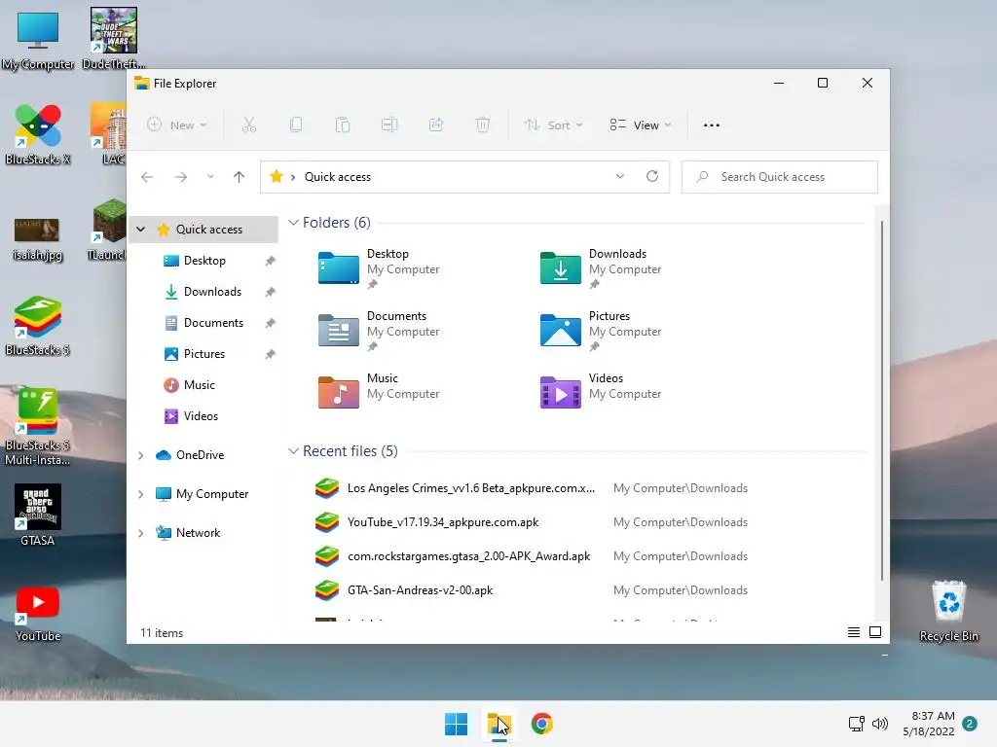Click the Cut scissors icon in toolbar
This screenshot has height=747, width=997.
(x=248, y=125)
